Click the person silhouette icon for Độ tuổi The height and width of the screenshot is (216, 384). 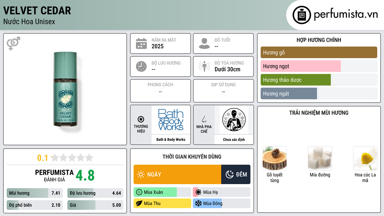click(x=204, y=43)
